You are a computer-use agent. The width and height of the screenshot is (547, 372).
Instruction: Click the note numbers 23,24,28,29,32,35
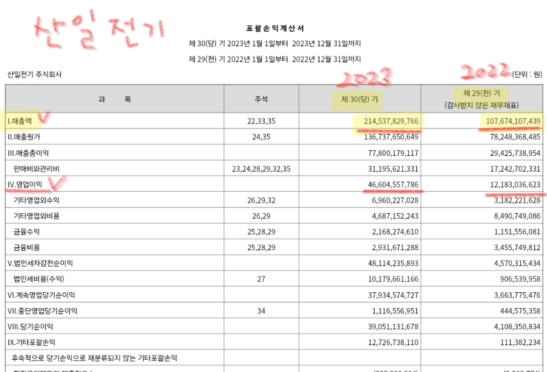pyautogui.click(x=261, y=169)
